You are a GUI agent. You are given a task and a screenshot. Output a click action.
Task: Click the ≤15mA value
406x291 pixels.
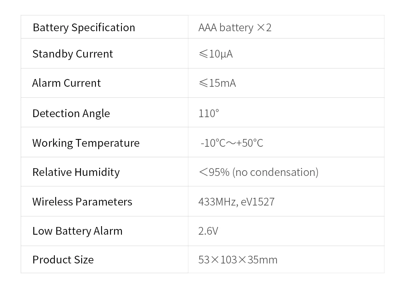217,83
